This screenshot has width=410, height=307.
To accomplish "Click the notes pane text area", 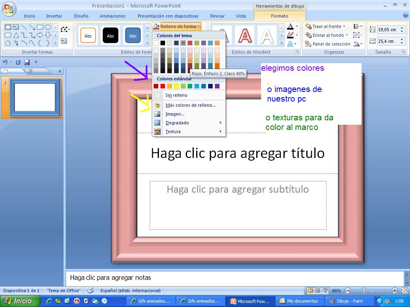I will pos(235,278).
